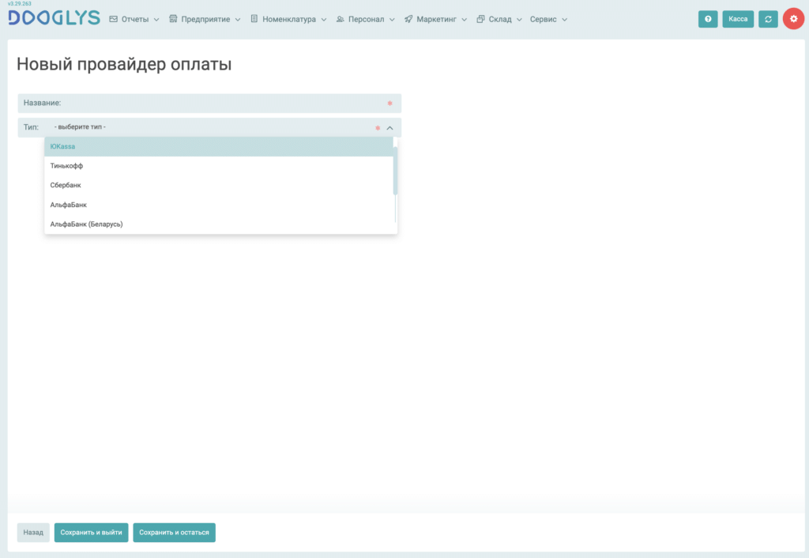Expand the Номенклатура menu chevron
Viewport: 809px width, 558px height.
(x=323, y=20)
